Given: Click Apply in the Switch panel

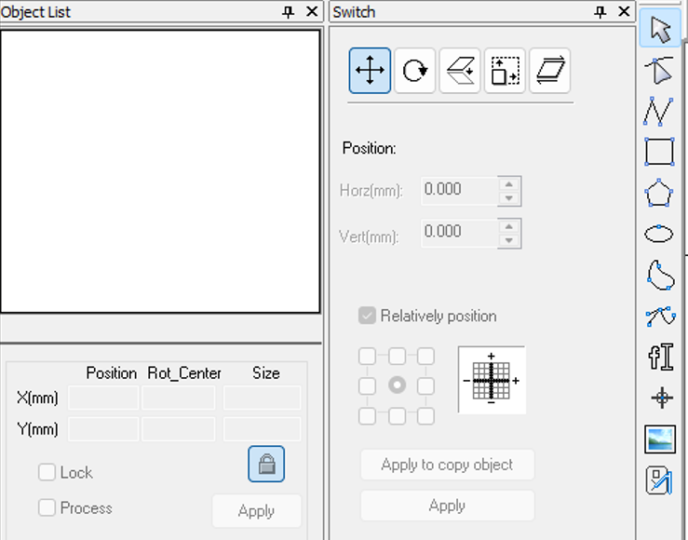Looking at the screenshot, I should pyautogui.click(x=447, y=506).
